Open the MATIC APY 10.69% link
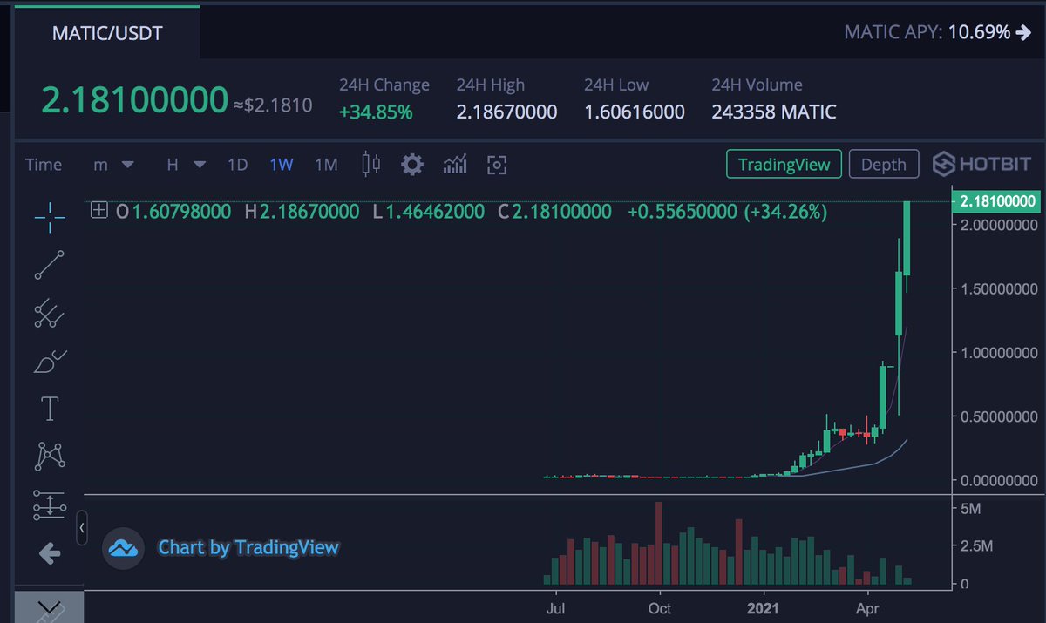This screenshot has height=623, width=1046. click(938, 33)
